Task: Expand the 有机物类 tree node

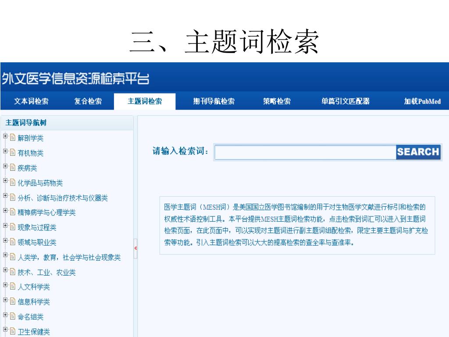Action: pos(5,151)
